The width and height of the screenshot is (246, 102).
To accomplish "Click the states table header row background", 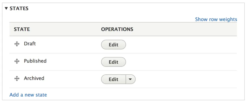I will click(185, 29).
